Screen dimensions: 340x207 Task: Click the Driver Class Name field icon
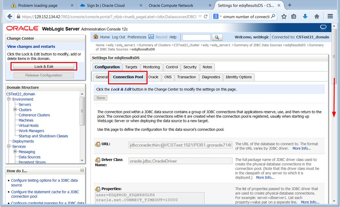click(98, 160)
